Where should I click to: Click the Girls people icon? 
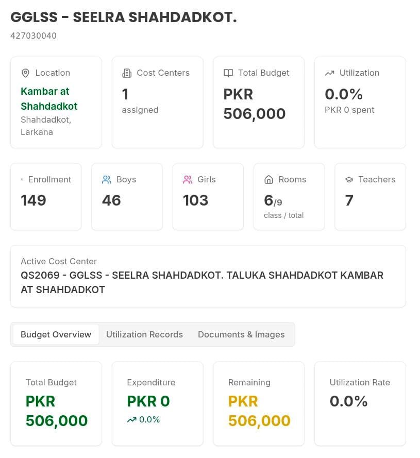[x=188, y=180]
